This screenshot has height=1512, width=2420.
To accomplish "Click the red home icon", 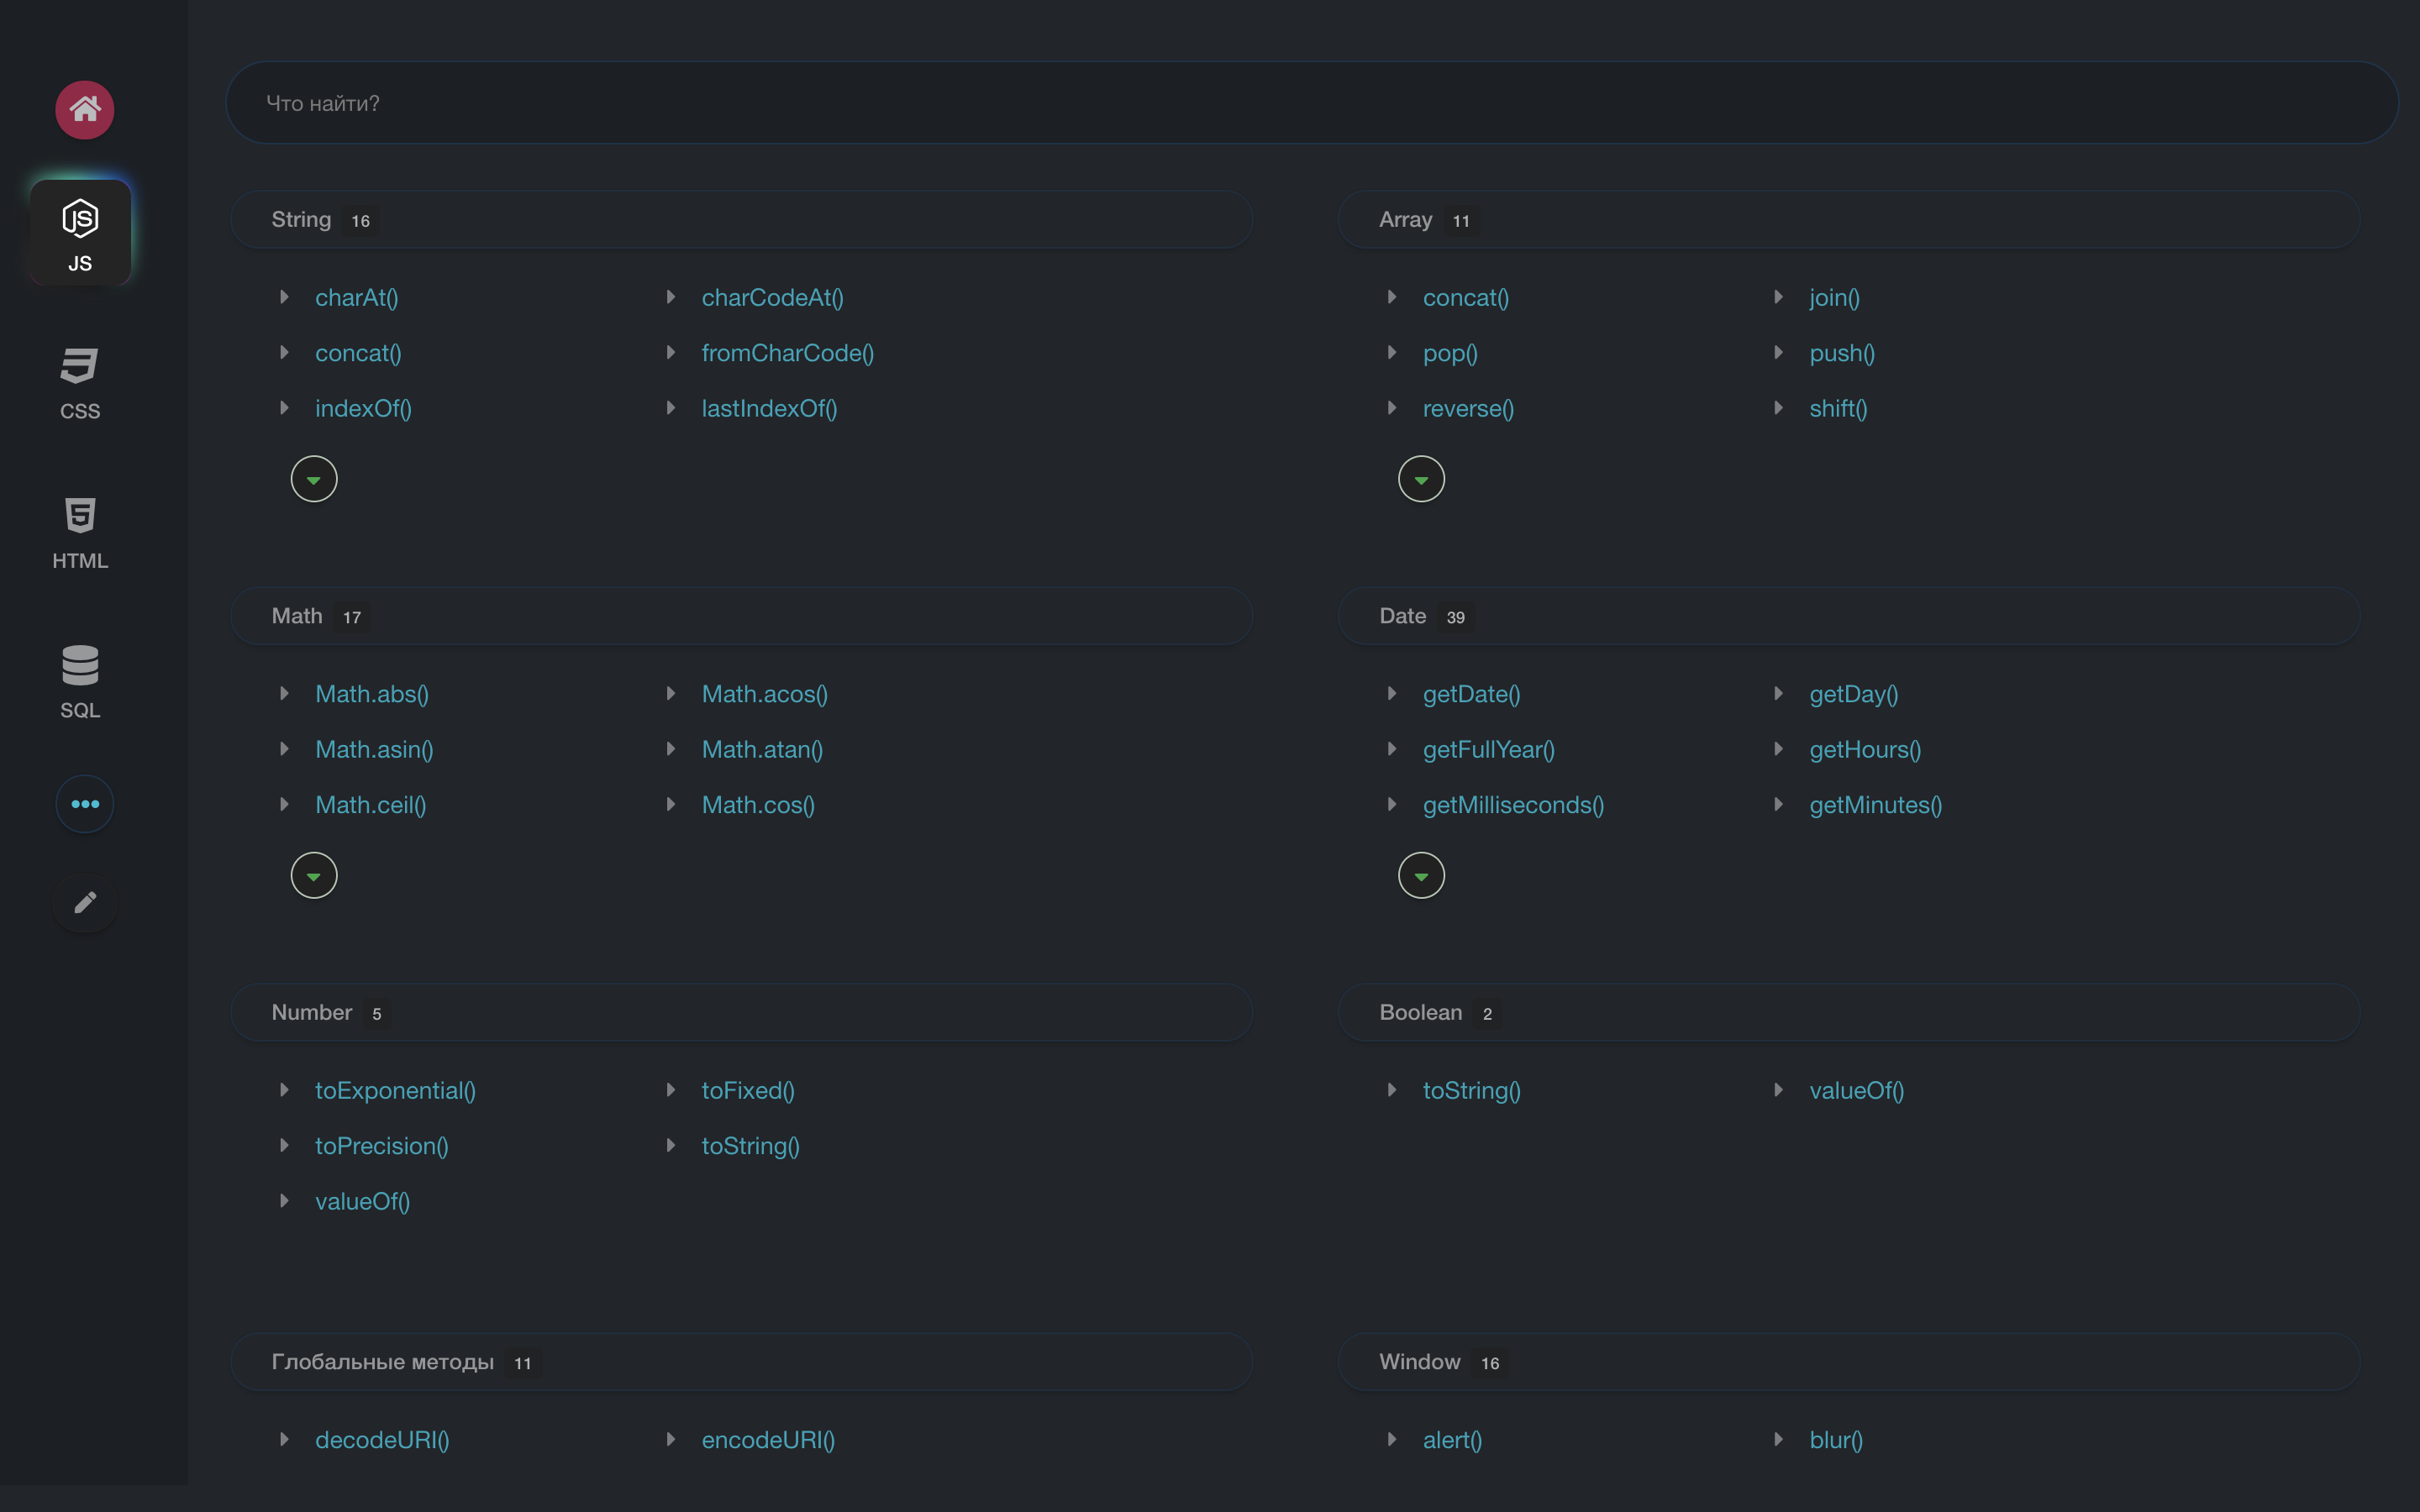I will (84, 109).
